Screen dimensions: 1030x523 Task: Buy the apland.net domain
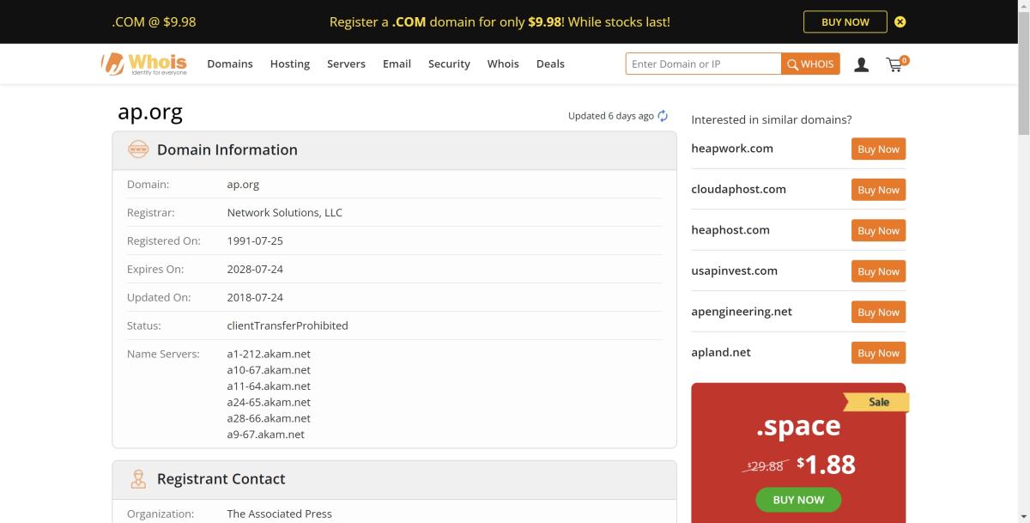click(877, 352)
